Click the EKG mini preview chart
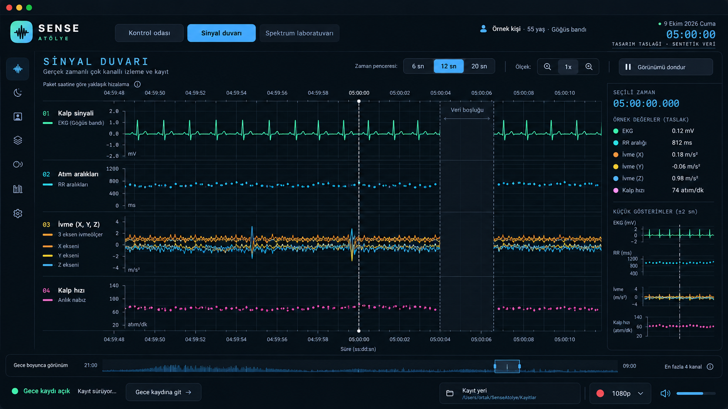This screenshot has height=409, width=728. (x=679, y=234)
